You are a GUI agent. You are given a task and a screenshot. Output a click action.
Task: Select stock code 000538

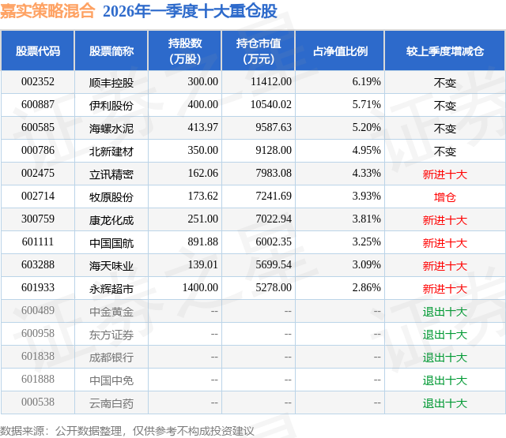pyautogui.click(x=38, y=402)
